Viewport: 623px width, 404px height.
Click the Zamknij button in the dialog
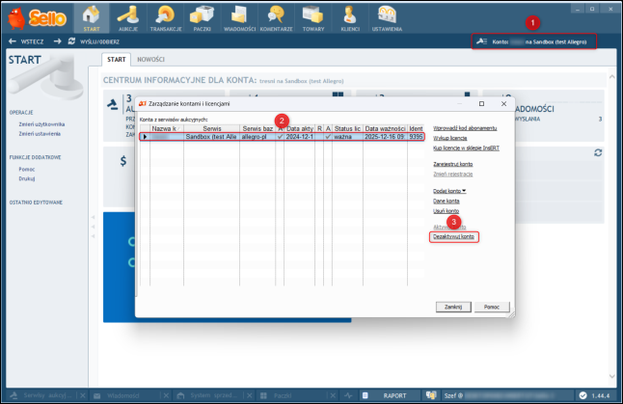coord(453,307)
